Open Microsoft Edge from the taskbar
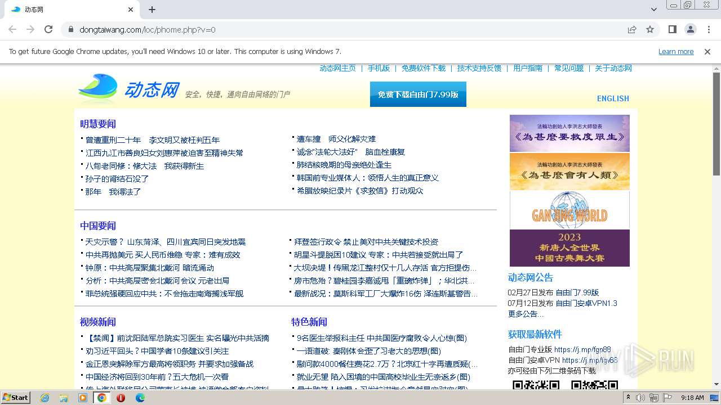Viewport: 721px width, 405px height. click(140, 398)
